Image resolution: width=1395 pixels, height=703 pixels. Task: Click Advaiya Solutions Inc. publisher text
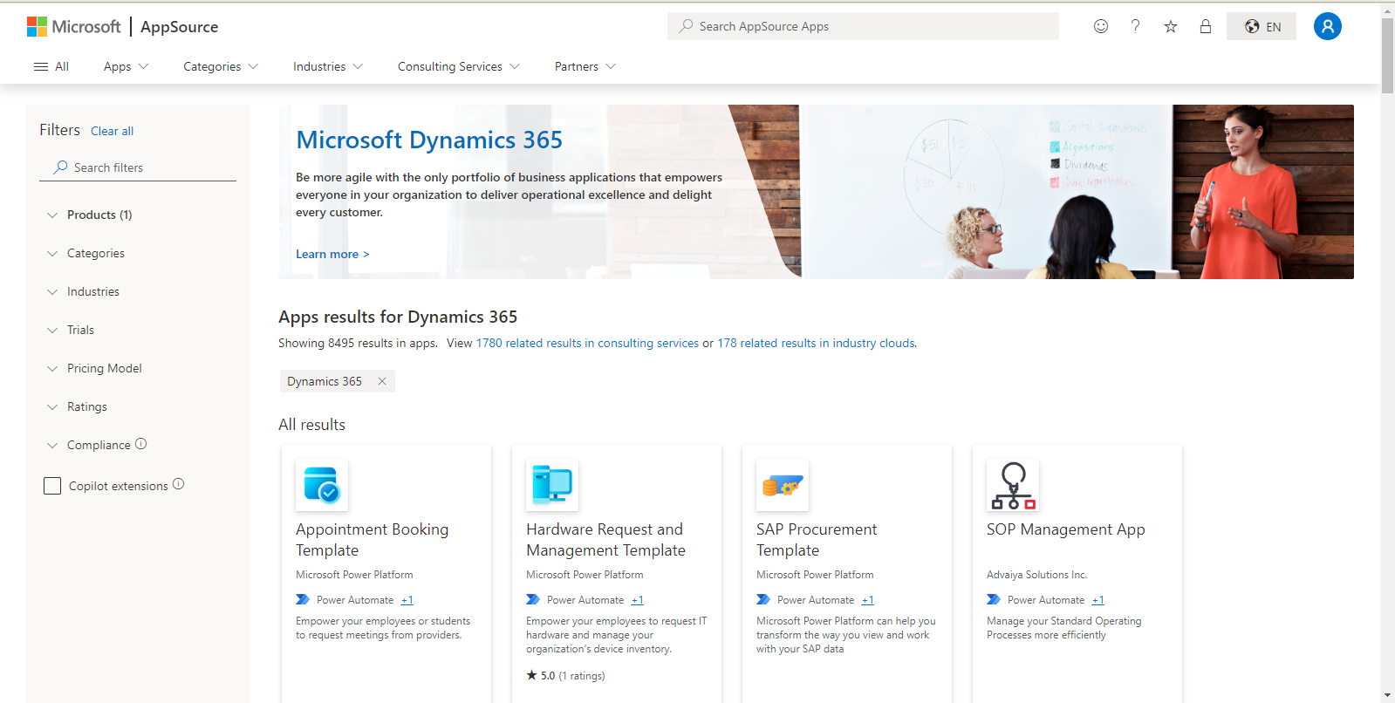[x=1036, y=575]
